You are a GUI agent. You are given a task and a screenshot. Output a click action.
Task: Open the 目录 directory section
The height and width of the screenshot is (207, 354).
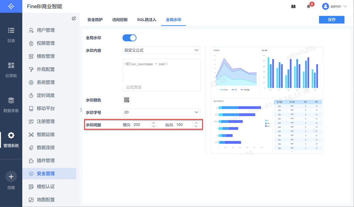pos(11,35)
